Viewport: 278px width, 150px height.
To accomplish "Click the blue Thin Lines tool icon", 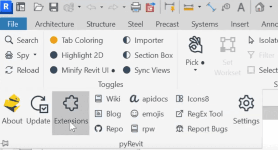I will point(211,7).
